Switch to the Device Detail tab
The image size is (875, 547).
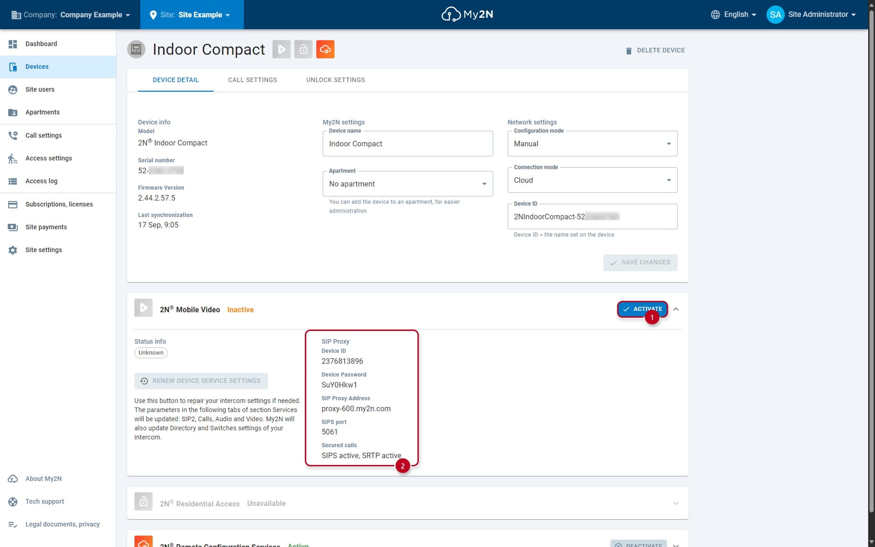pyautogui.click(x=175, y=80)
